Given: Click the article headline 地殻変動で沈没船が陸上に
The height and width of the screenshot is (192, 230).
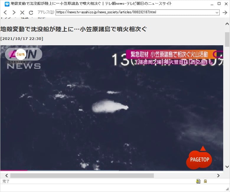Looking at the screenshot, I should pyautogui.click(x=73, y=29).
